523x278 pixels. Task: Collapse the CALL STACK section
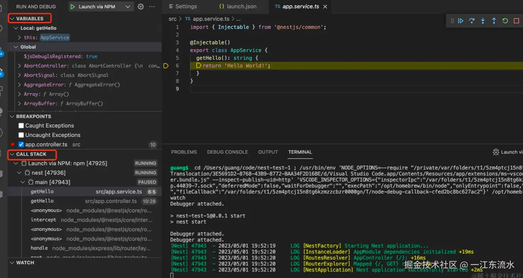(12, 154)
